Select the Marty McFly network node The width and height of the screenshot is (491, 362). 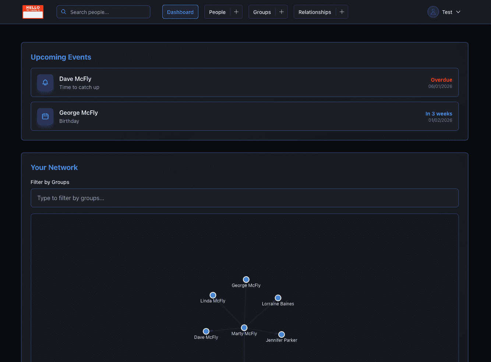pyautogui.click(x=244, y=327)
